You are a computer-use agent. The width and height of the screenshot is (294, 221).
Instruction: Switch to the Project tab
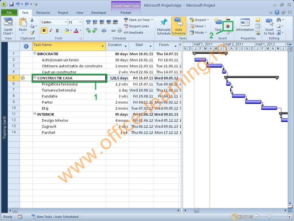[63, 13]
